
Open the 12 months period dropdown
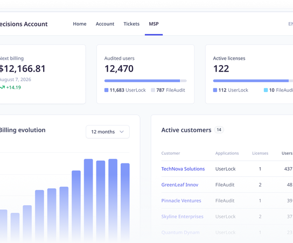pos(108,132)
